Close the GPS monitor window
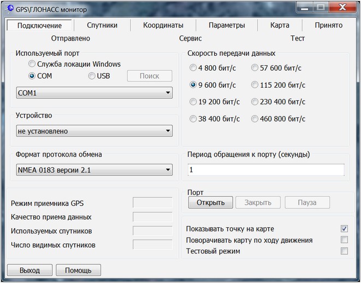This screenshot has width=361, height=283. tap(342, 8)
